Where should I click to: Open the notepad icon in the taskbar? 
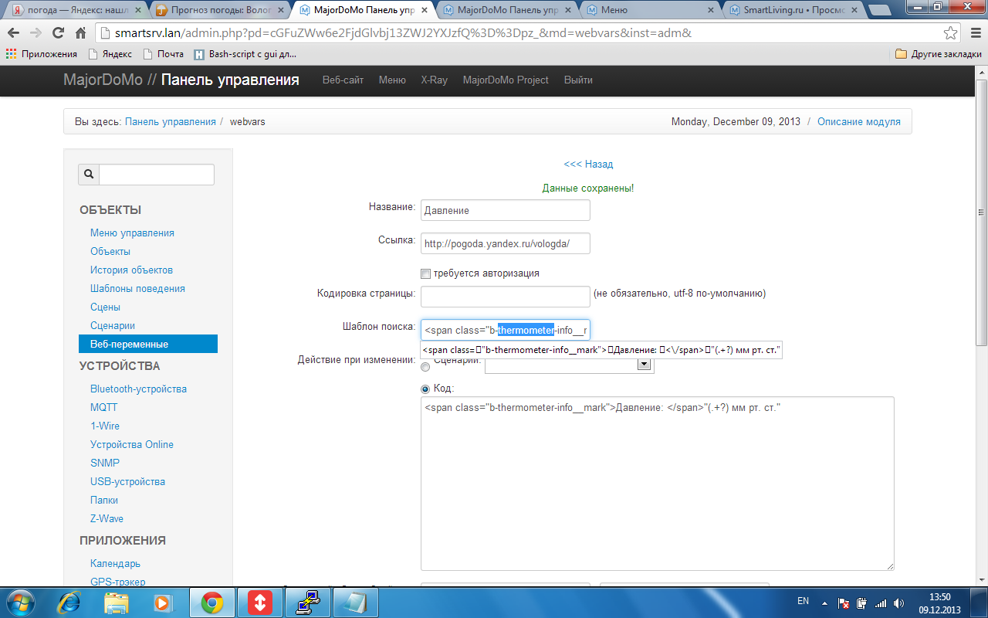[x=356, y=603]
